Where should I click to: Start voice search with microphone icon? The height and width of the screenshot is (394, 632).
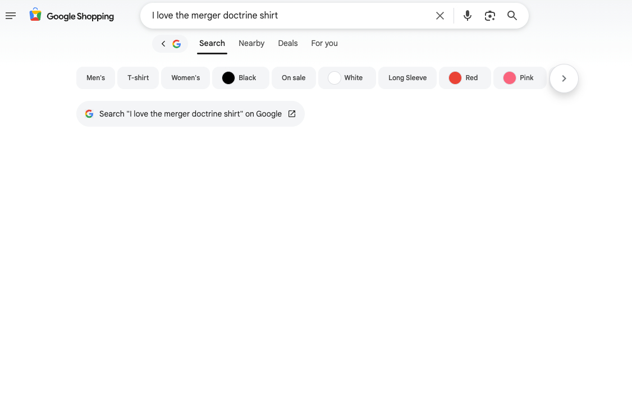click(x=468, y=16)
